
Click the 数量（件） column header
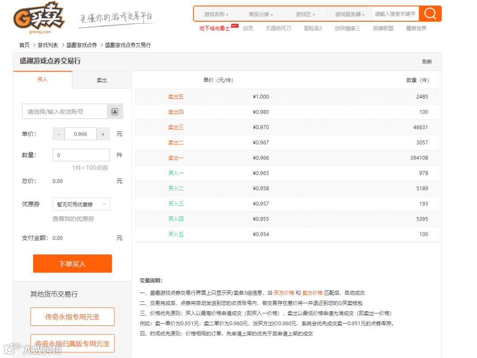pyautogui.click(x=417, y=80)
